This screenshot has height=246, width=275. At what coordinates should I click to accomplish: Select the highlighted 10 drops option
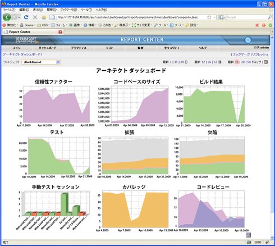(237, 62)
